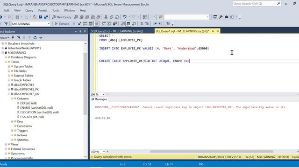Expand the dbo.EMPLOYEE_PK table node
Viewport: 299px width, 168px height.
pyautogui.click(x=9, y=89)
